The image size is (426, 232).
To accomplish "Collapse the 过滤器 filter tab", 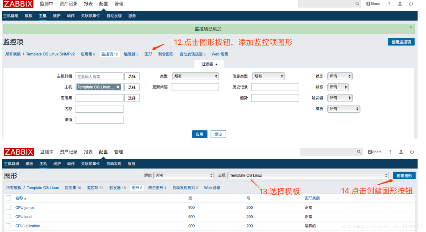I will [x=209, y=64].
